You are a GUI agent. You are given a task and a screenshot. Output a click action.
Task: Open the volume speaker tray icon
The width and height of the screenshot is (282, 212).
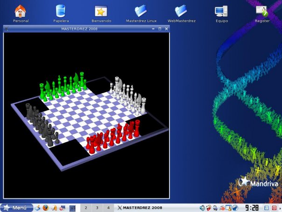click(x=202, y=208)
